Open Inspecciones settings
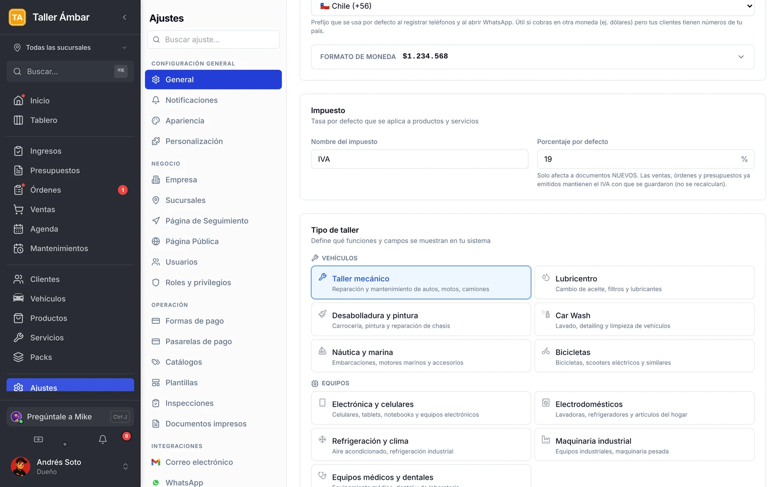 tap(213, 403)
